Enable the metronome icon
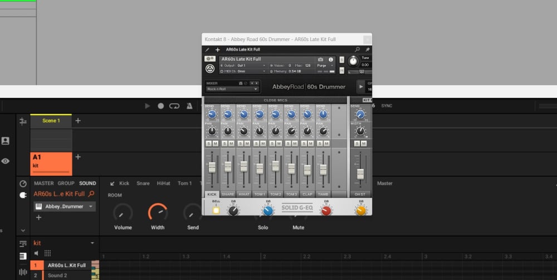 click(189, 106)
